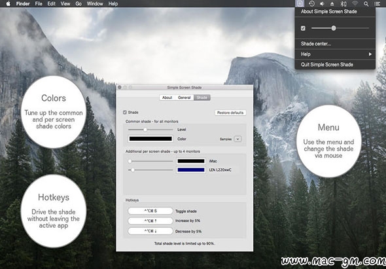386x269 pixels.
Task: Toggle the shade checkbox in menu popup
Action: [x=303, y=28]
